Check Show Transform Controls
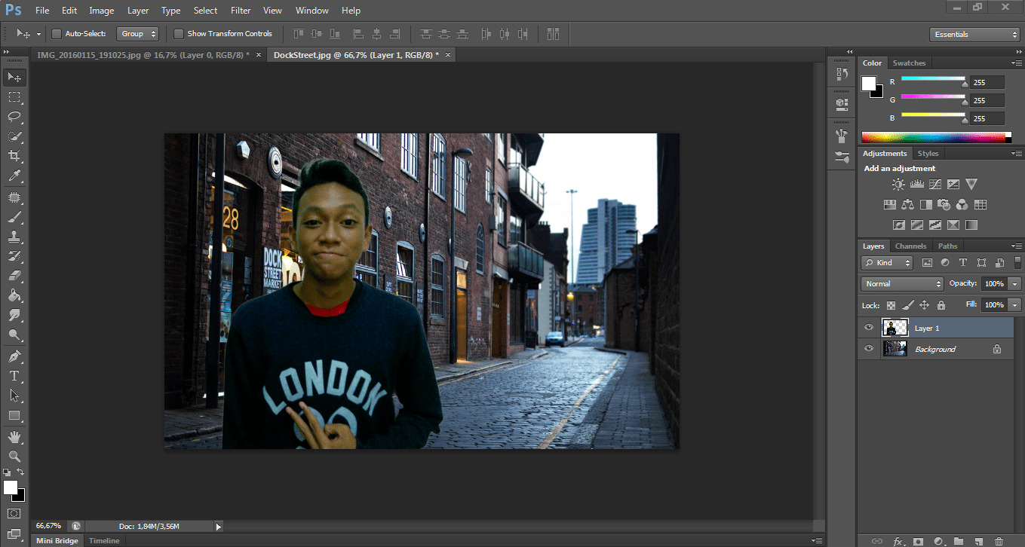Viewport: 1025px width, 547px height. tap(179, 34)
